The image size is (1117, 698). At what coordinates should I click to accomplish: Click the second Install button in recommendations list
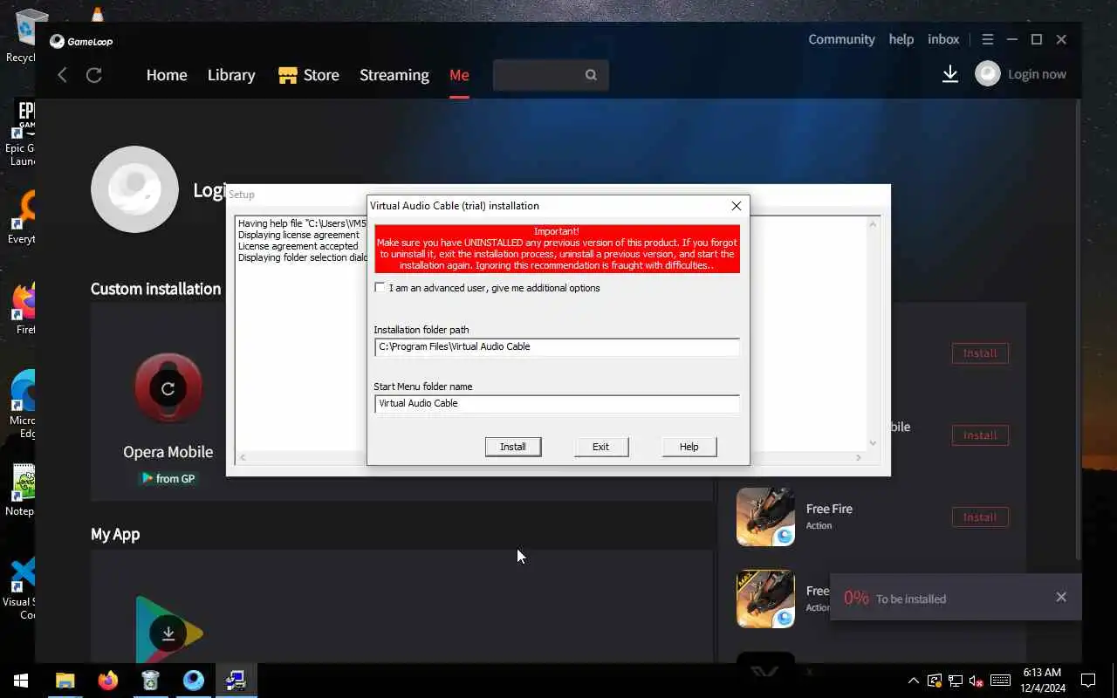pos(980,435)
